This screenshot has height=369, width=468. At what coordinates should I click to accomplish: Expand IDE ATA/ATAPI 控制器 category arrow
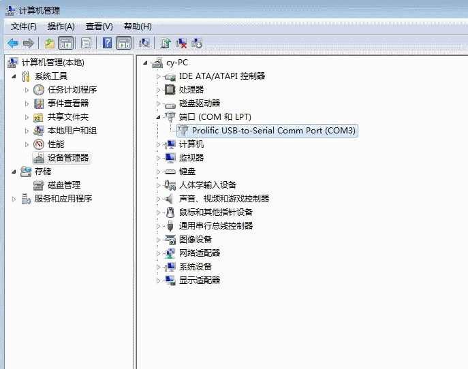[x=158, y=76]
